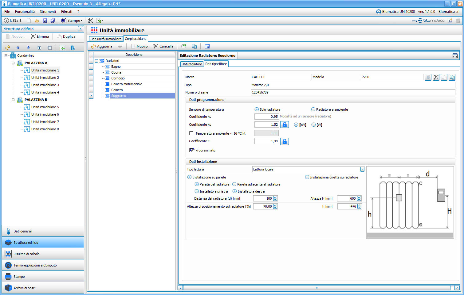Click the scissors tools icon in main toolbar
Screen dimensions: 464x295
(x=90, y=21)
